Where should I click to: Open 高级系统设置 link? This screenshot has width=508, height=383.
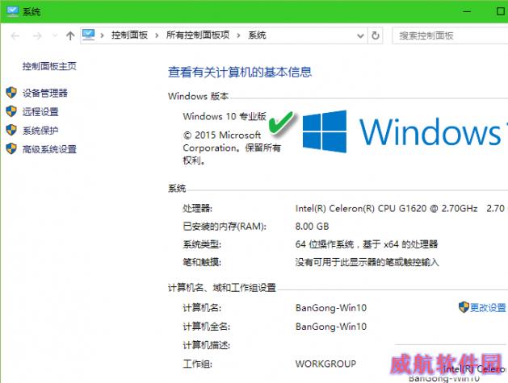point(49,149)
